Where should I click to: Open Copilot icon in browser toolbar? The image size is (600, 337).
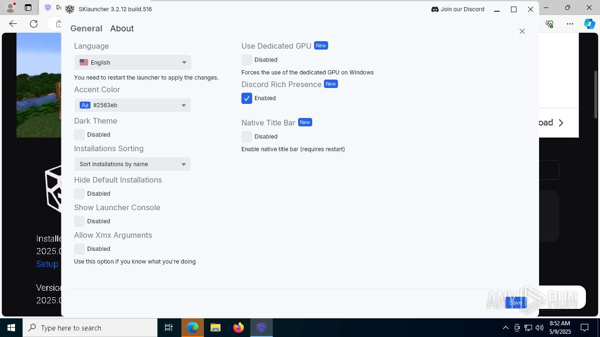click(589, 23)
